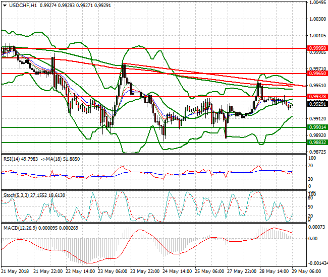
Task: Click the 21 May 22:00 time label
Action: click(48, 271)
